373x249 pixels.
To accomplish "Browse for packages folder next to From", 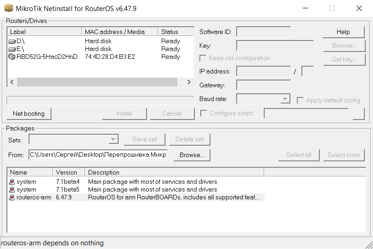I will 192,155.
